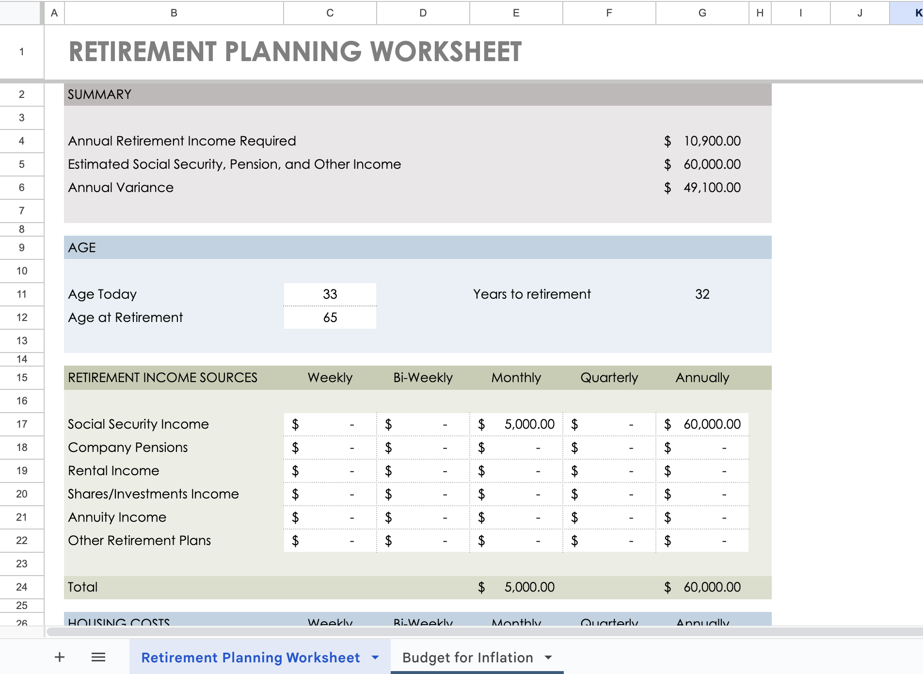The image size is (923, 674).
Task: Select column E header
Action: coord(516,13)
